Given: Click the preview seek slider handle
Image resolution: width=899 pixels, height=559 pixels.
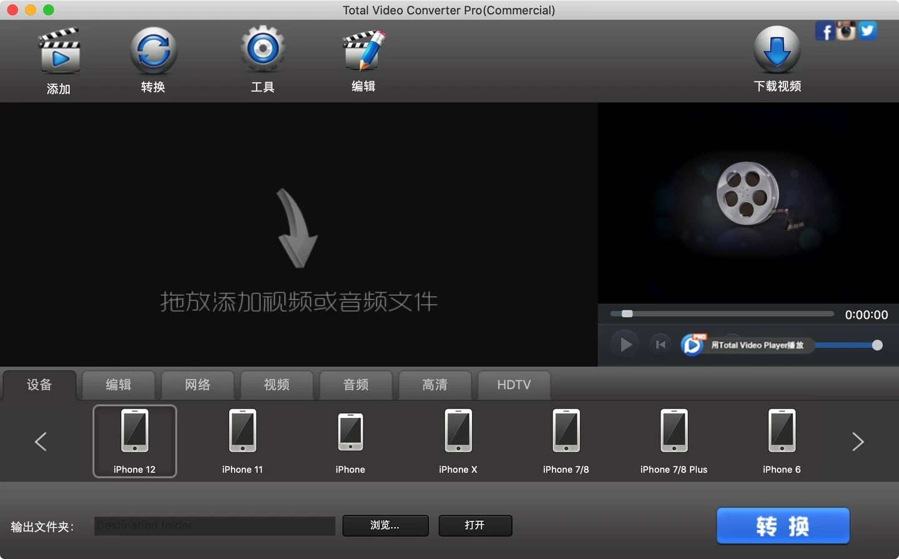Looking at the screenshot, I should (627, 314).
